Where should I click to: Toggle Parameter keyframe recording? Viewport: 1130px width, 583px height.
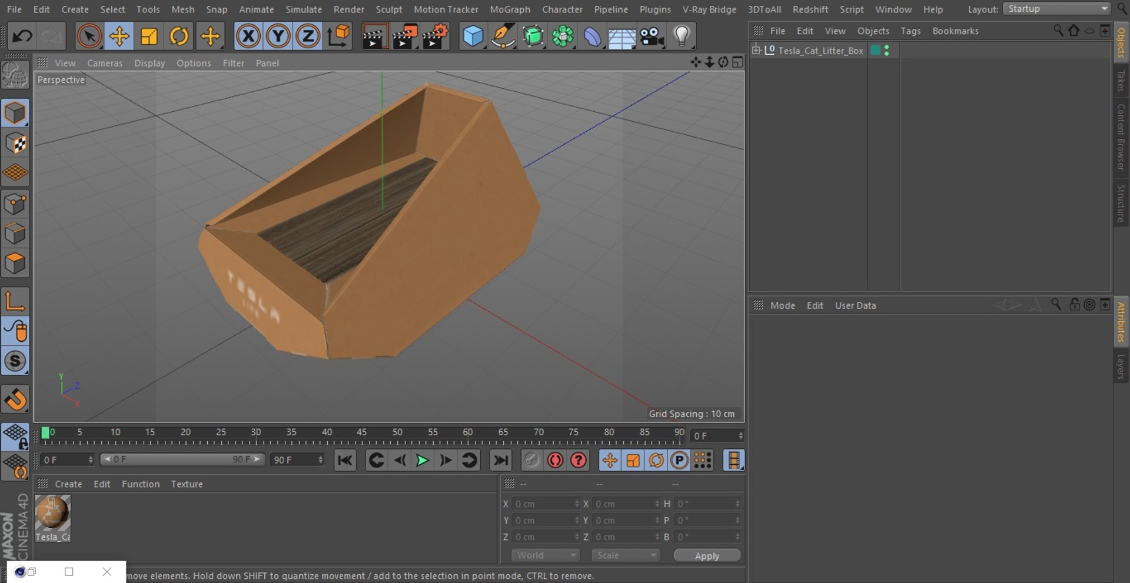[679, 460]
